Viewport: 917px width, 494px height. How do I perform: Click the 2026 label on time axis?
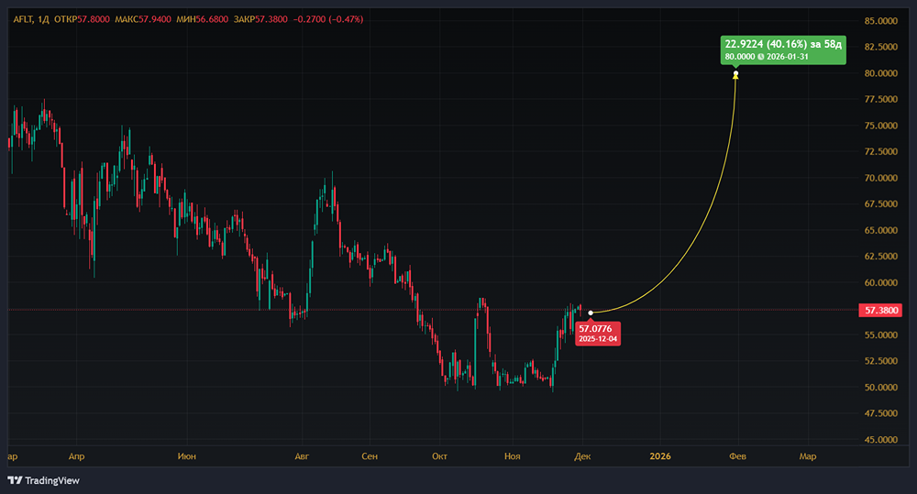(659, 456)
